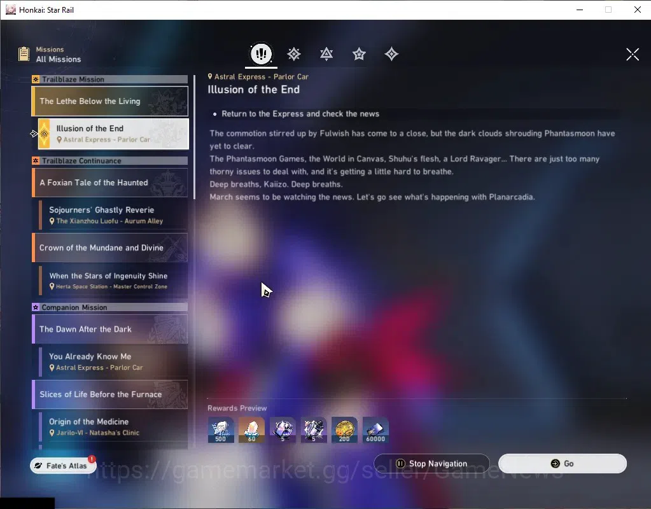651x509 pixels.
Task: Close the Honkai: Star Rail window
Action: click(637, 10)
